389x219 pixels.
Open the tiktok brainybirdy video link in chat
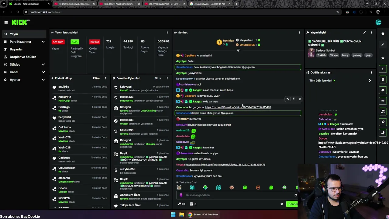click(225, 165)
